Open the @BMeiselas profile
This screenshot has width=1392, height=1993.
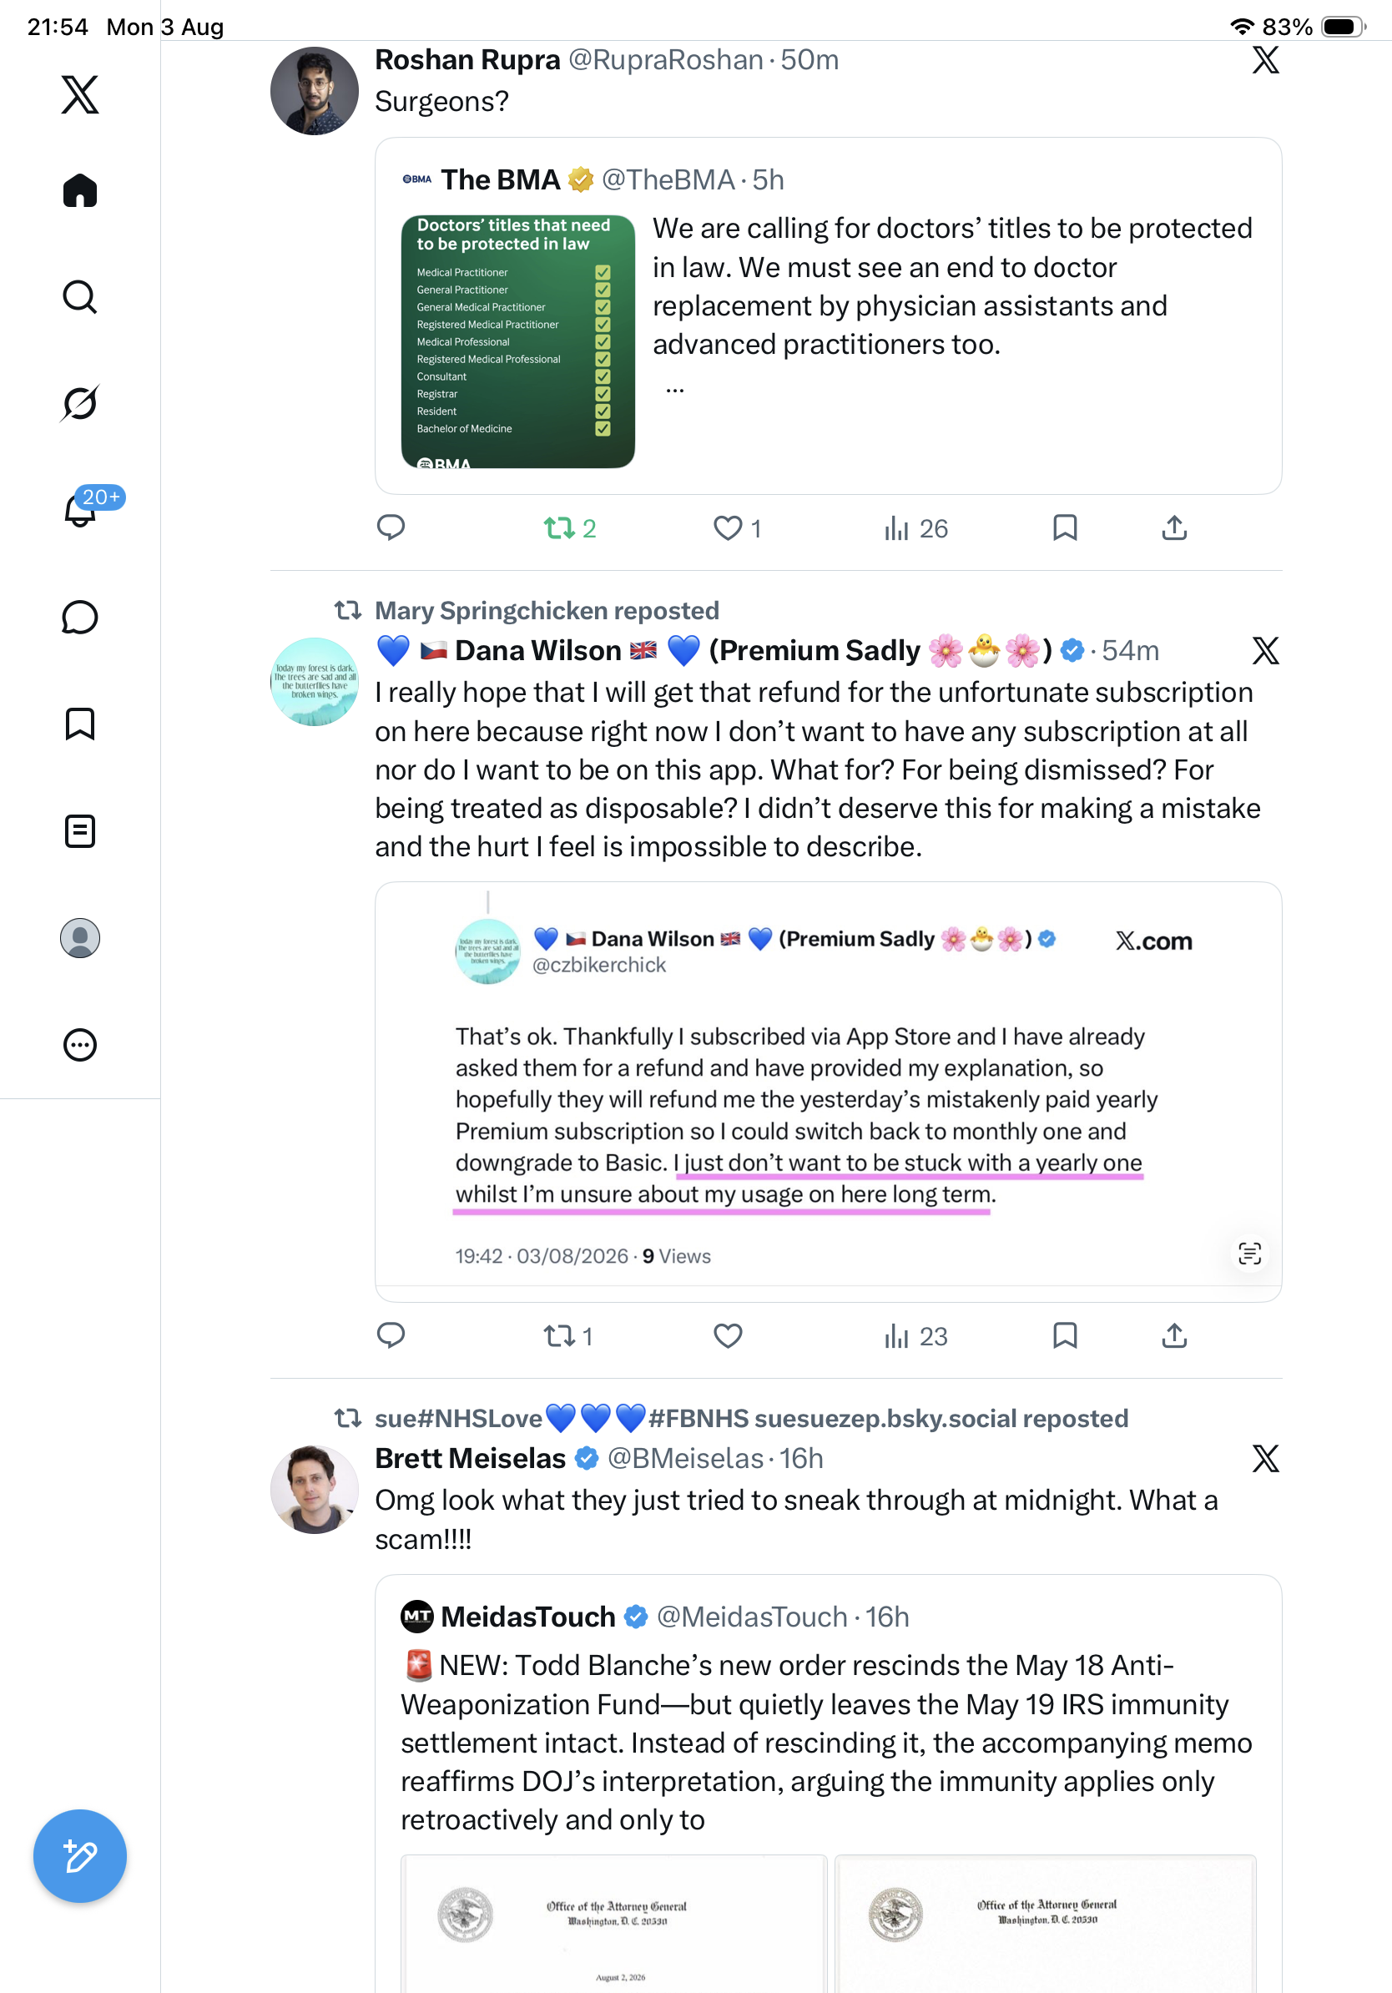(x=686, y=1458)
